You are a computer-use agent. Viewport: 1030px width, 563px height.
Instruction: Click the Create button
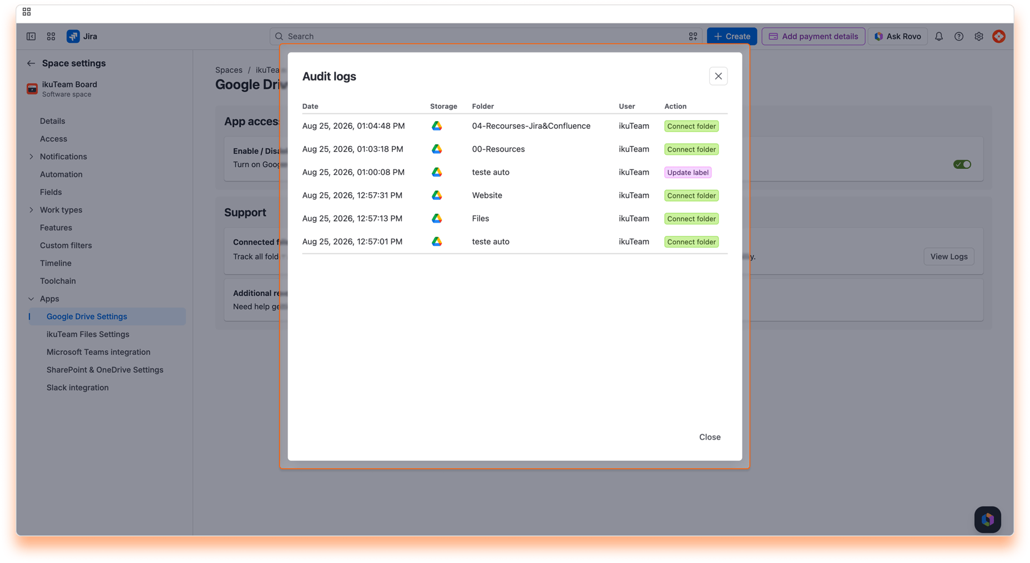tap(731, 36)
